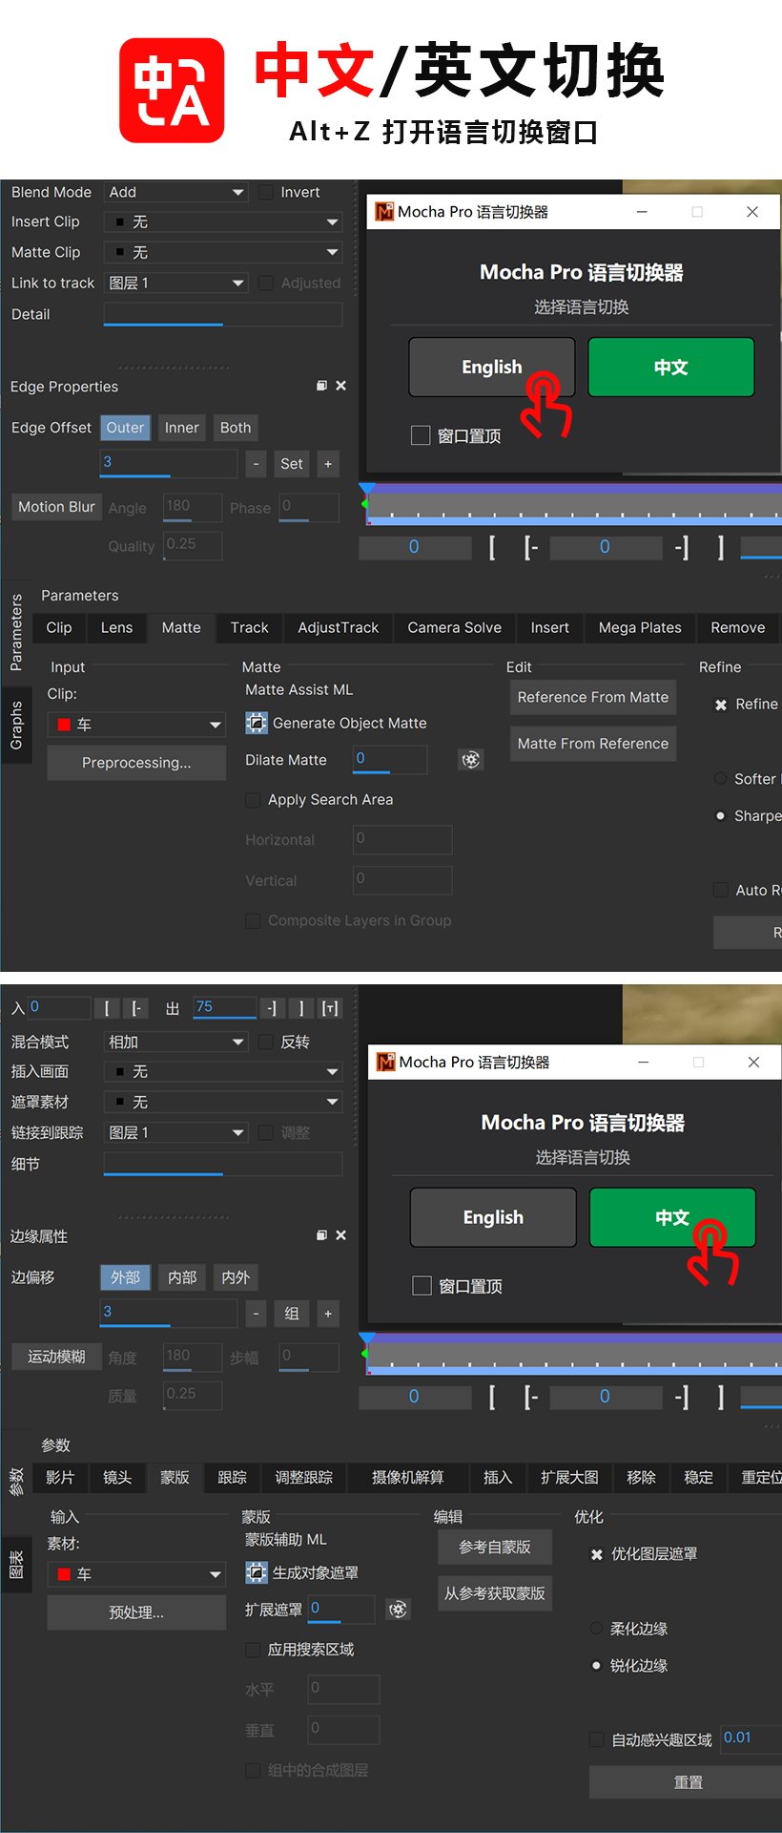Click the icon beside Generate Object Matte

pyautogui.click(x=257, y=723)
